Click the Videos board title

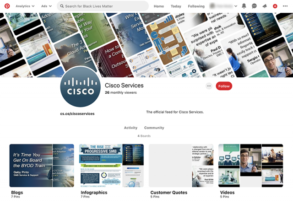point(227,193)
